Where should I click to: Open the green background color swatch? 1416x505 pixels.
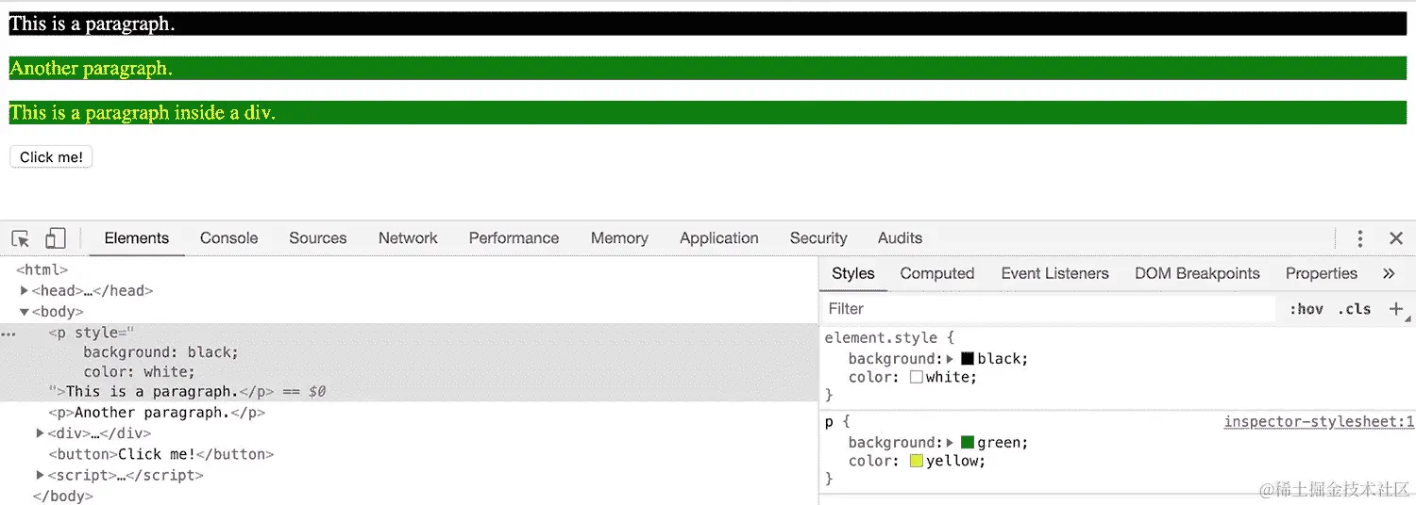pos(968,443)
